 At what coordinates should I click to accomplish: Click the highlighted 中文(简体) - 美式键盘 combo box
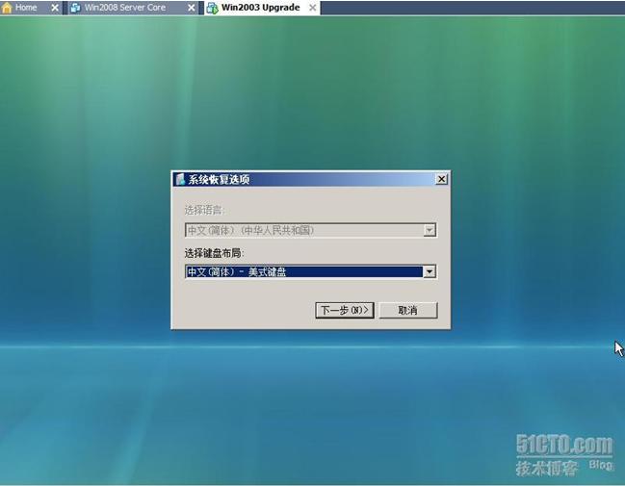[303, 271]
